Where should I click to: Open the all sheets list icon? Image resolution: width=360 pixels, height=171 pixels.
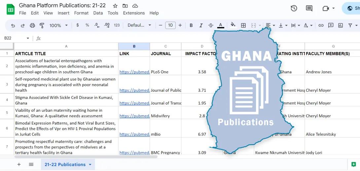click(x=31, y=164)
